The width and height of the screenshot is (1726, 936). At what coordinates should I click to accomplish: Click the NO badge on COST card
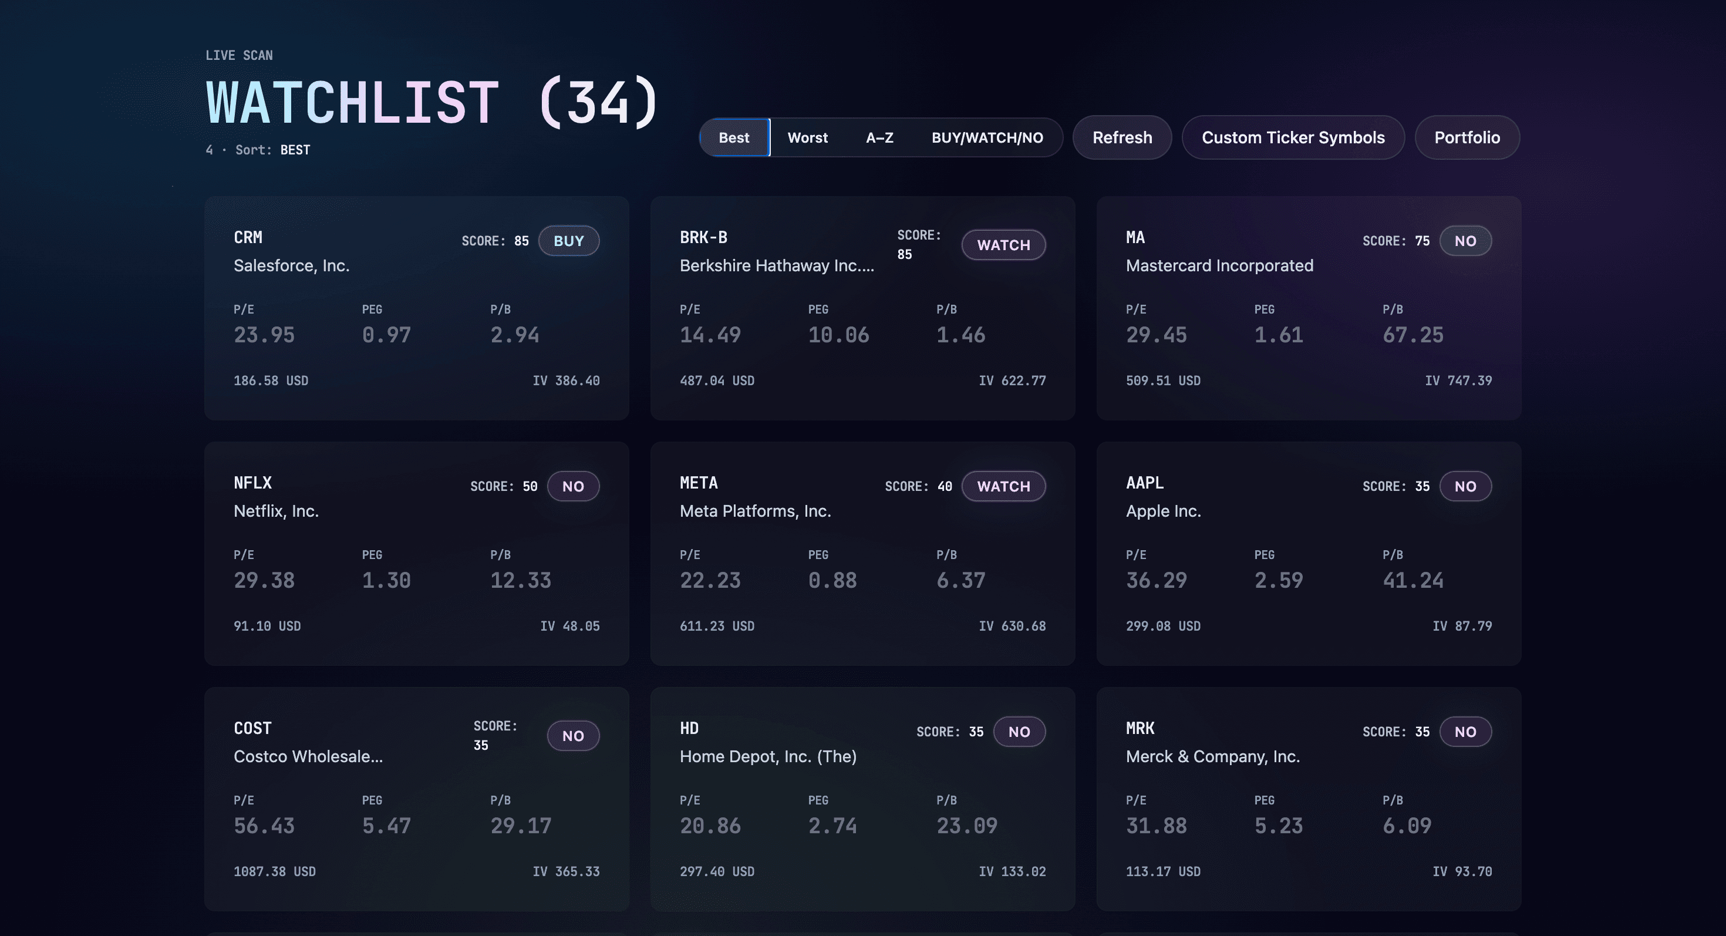(573, 736)
